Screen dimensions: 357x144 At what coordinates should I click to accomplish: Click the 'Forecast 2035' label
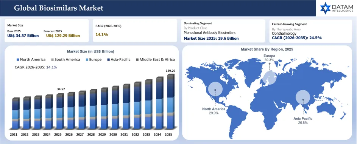tap(53, 31)
